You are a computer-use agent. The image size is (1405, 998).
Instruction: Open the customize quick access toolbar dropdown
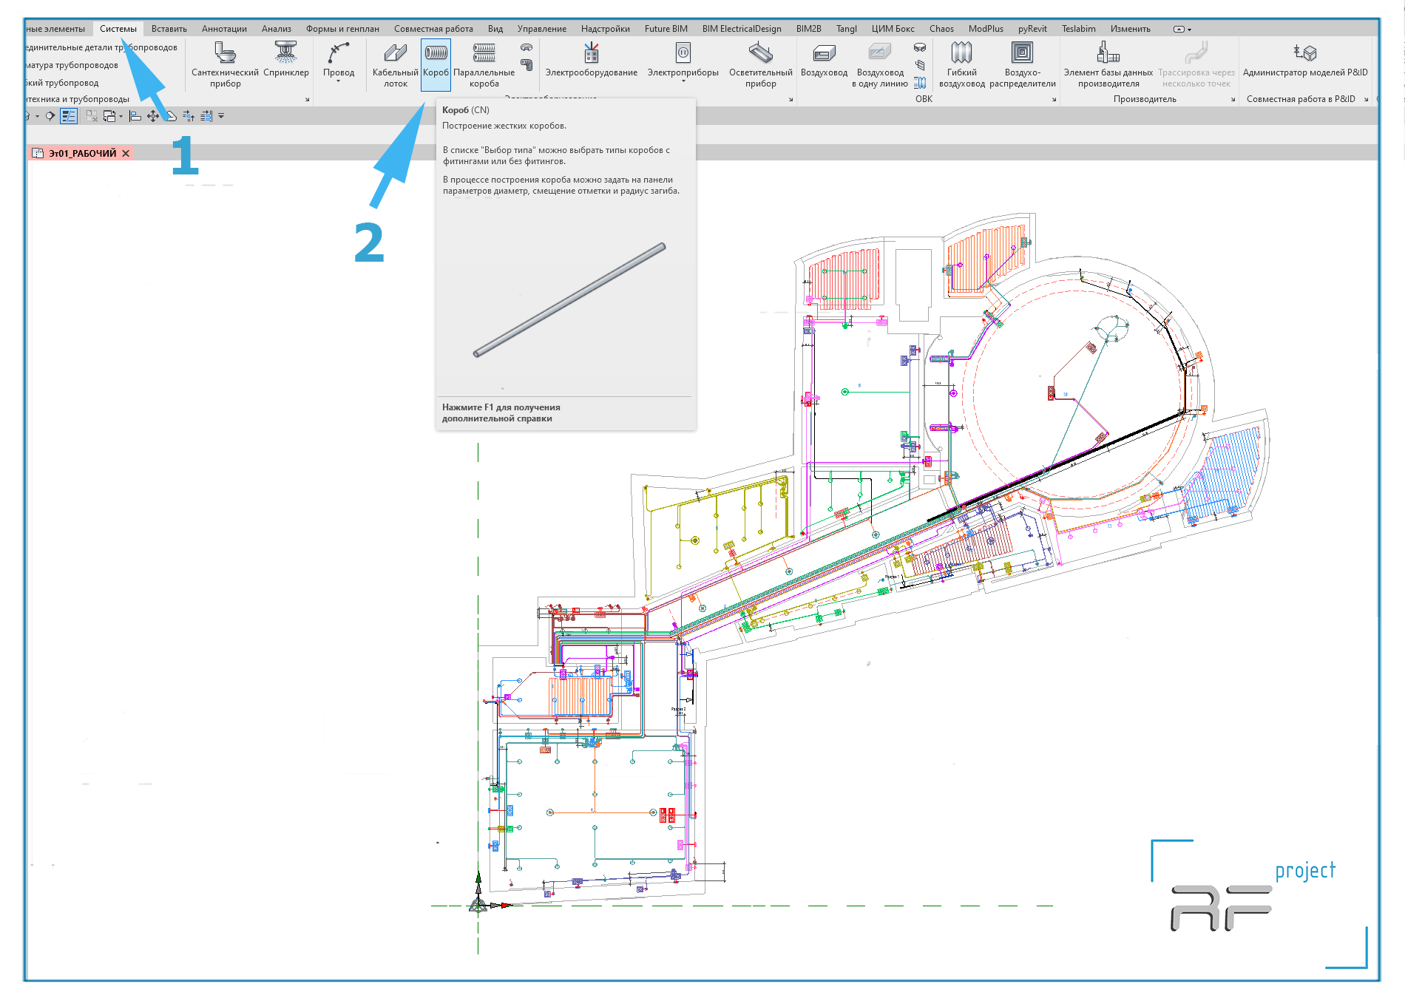click(221, 115)
